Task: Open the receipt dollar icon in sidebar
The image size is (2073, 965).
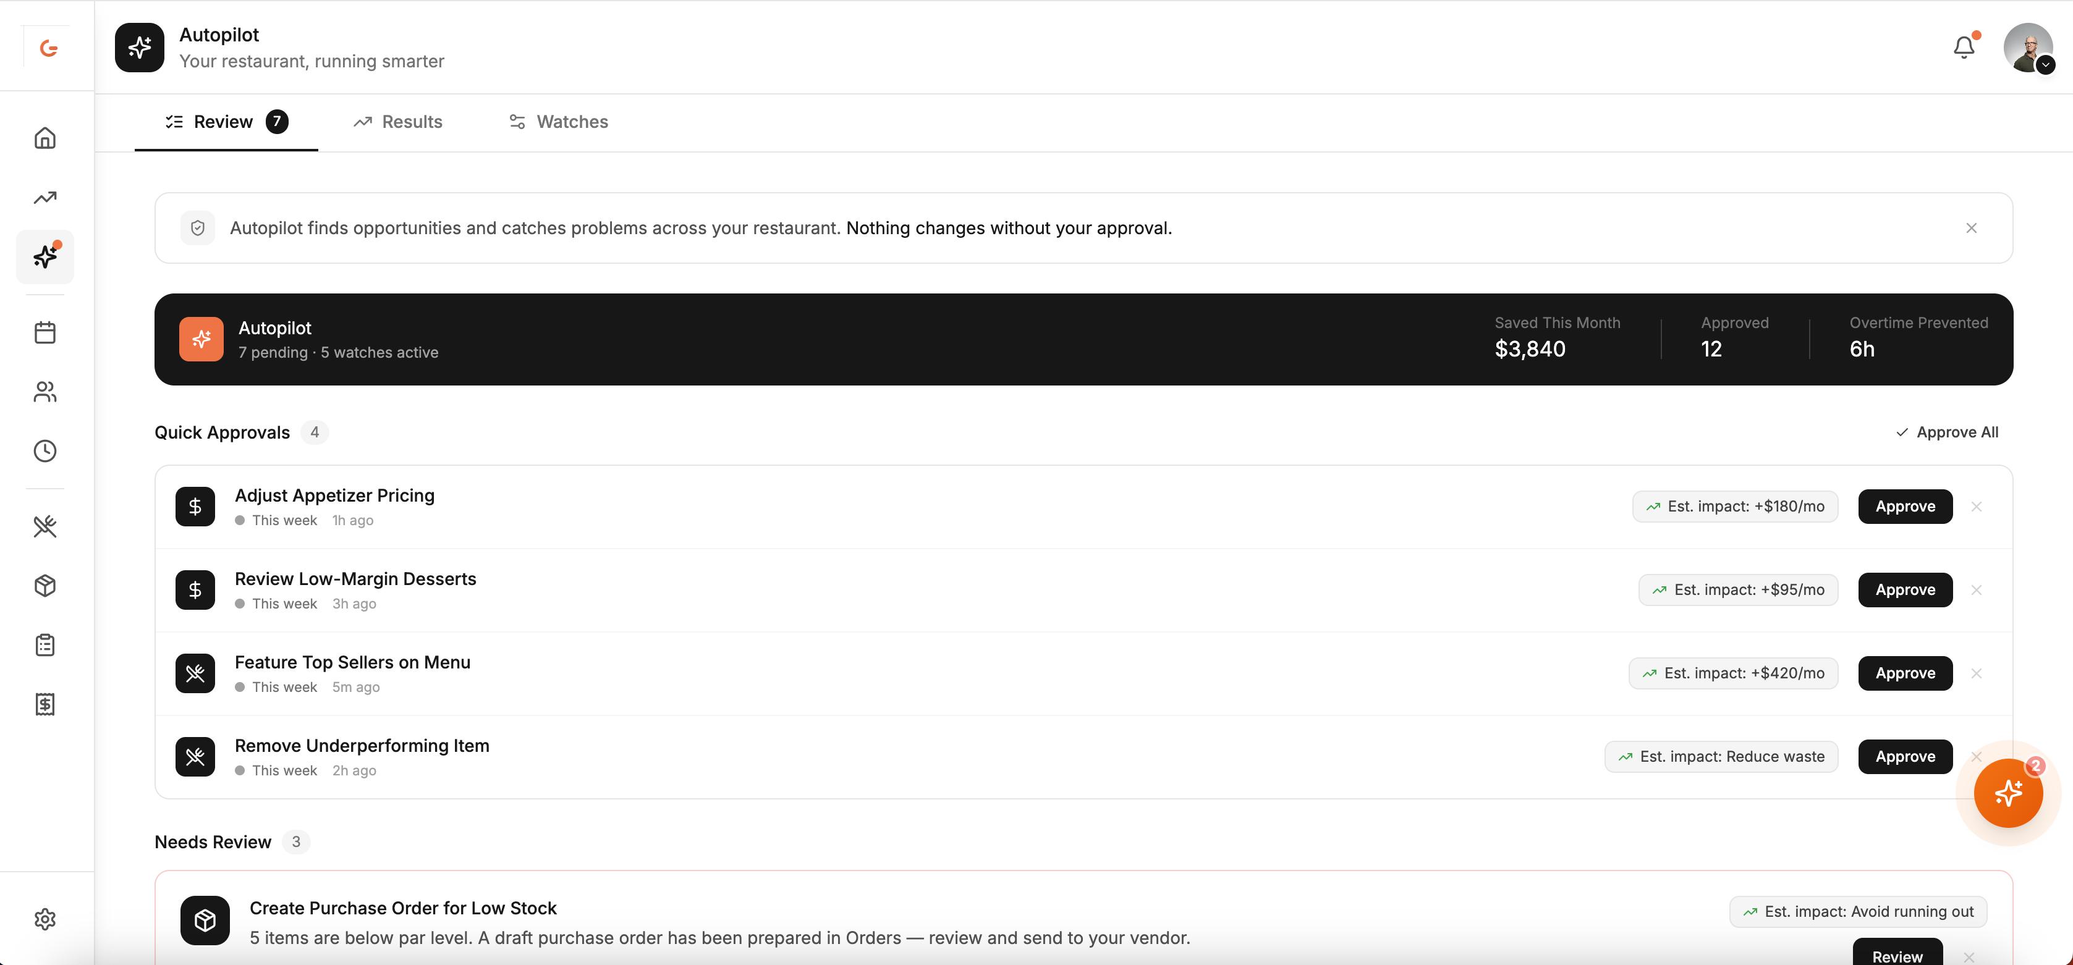Action: click(x=45, y=704)
